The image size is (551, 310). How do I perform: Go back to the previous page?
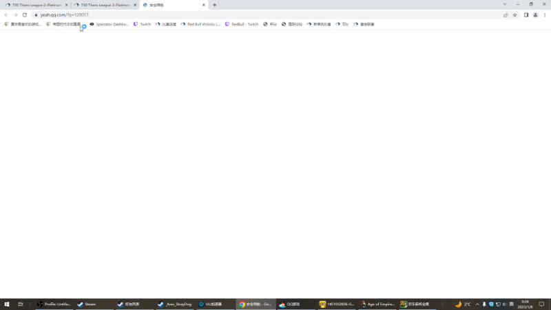tap(6, 14)
